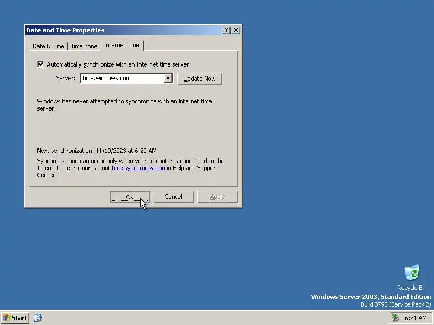
Task: Open the time synchronization help link
Action: 138,168
